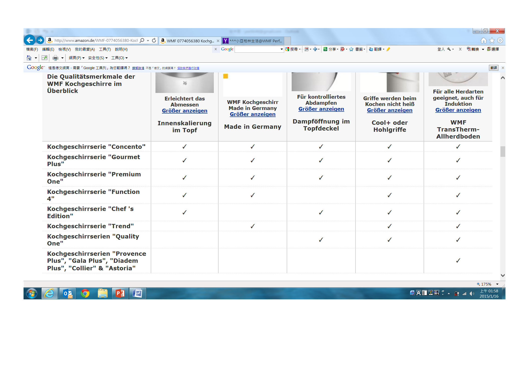Viewport: 527px width, 373px height.
Task: Click the 登入 sign-in link
Action: pyautogui.click(x=441, y=49)
